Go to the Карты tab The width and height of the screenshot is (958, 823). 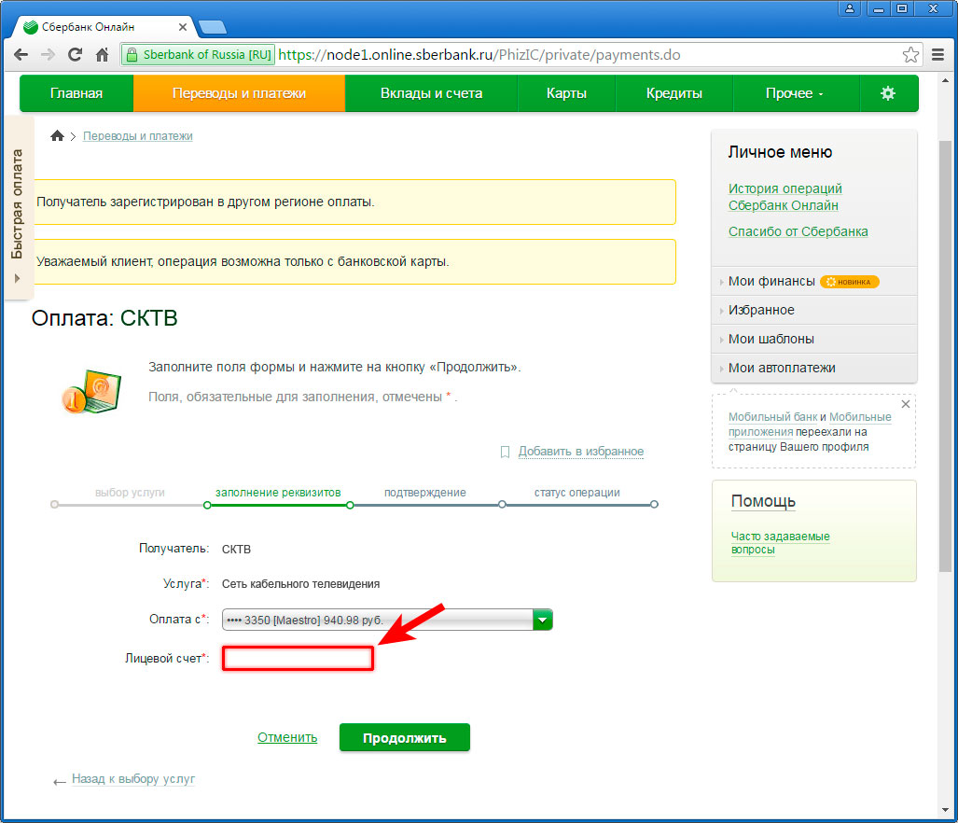[x=566, y=93]
